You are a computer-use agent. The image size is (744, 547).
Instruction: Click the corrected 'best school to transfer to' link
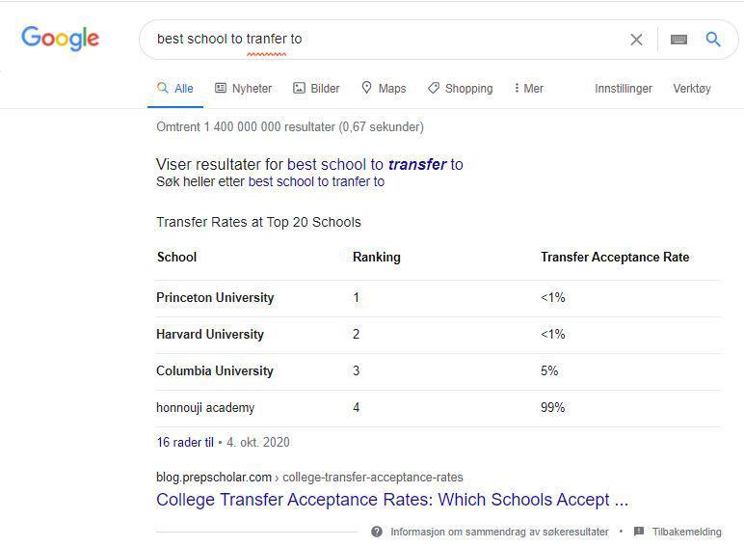click(x=375, y=164)
